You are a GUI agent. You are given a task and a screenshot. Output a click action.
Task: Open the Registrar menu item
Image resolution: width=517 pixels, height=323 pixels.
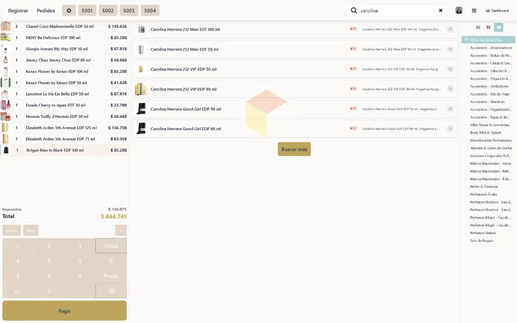pyautogui.click(x=18, y=11)
